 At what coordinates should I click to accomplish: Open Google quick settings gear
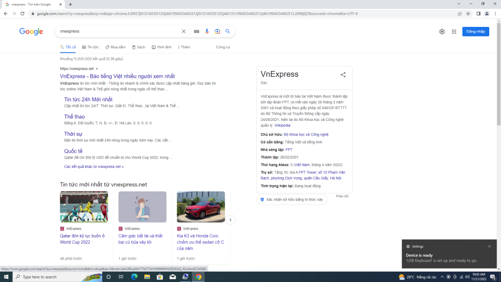pyautogui.click(x=442, y=32)
